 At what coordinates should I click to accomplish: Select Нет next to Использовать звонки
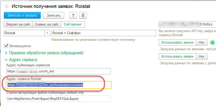[x=201, y=43]
